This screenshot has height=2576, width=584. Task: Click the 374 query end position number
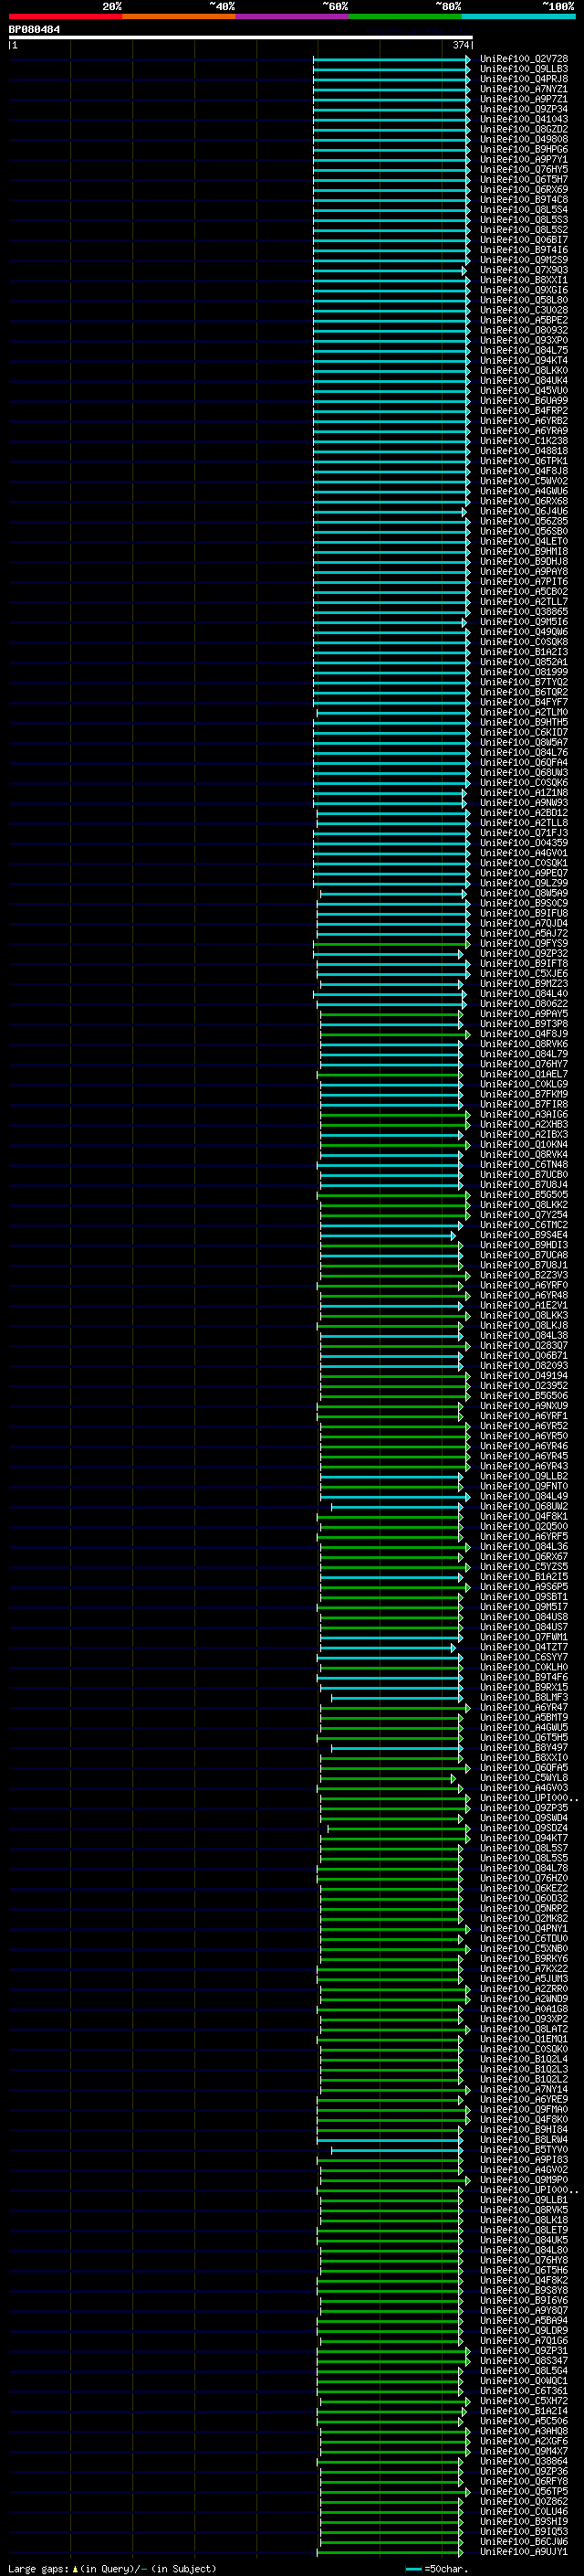460,45
